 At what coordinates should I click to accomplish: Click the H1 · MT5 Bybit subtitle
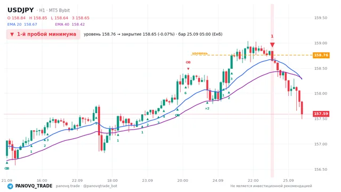click(53, 10)
